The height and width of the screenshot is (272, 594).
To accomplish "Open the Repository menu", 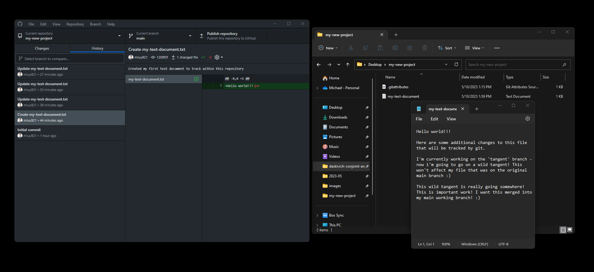I will click(x=75, y=24).
